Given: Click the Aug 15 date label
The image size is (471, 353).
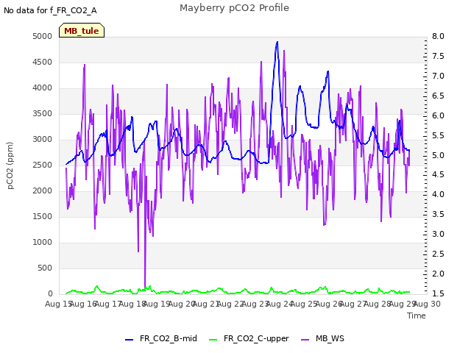Looking at the screenshot, I should 58,304.
